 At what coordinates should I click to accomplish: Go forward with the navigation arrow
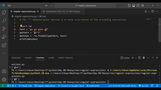pos(51,5)
